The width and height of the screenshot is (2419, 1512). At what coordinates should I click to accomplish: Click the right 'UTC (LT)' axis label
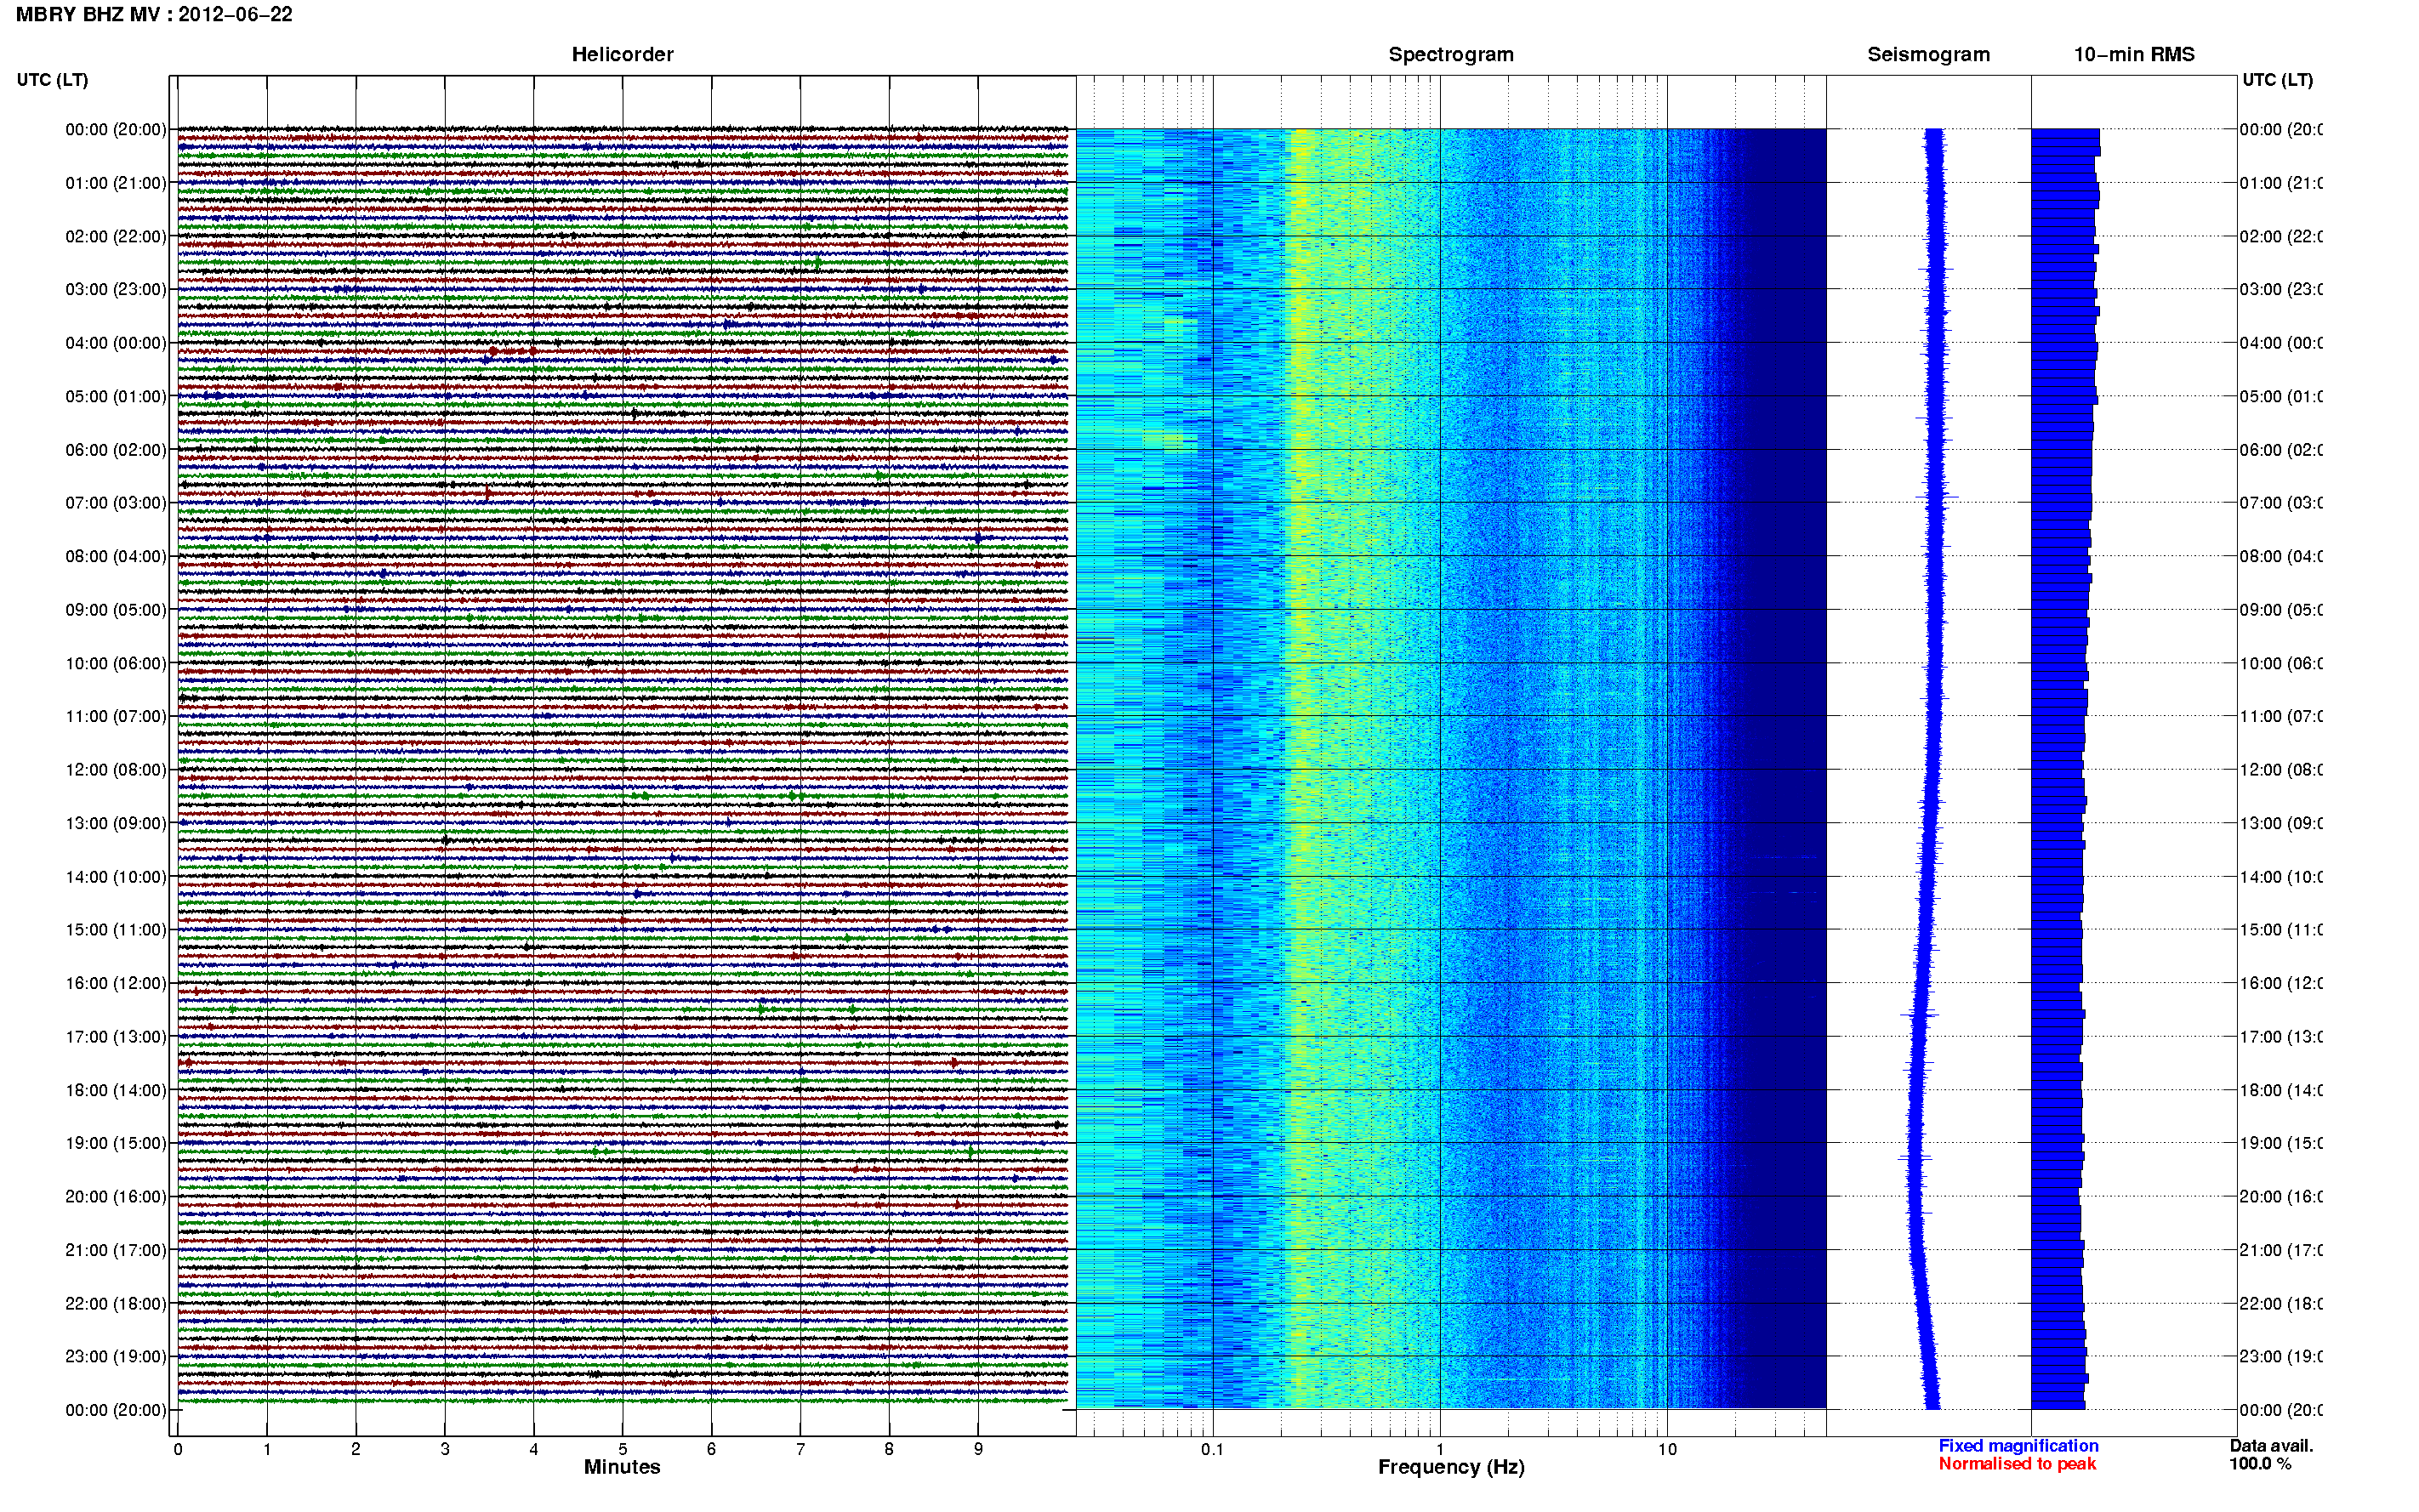click(x=2277, y=80)
